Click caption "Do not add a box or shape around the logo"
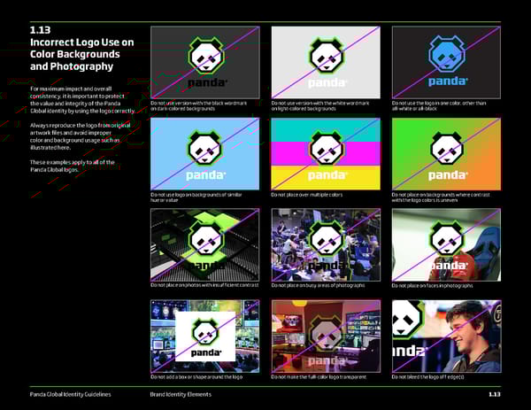 click(x=196, y=377)
